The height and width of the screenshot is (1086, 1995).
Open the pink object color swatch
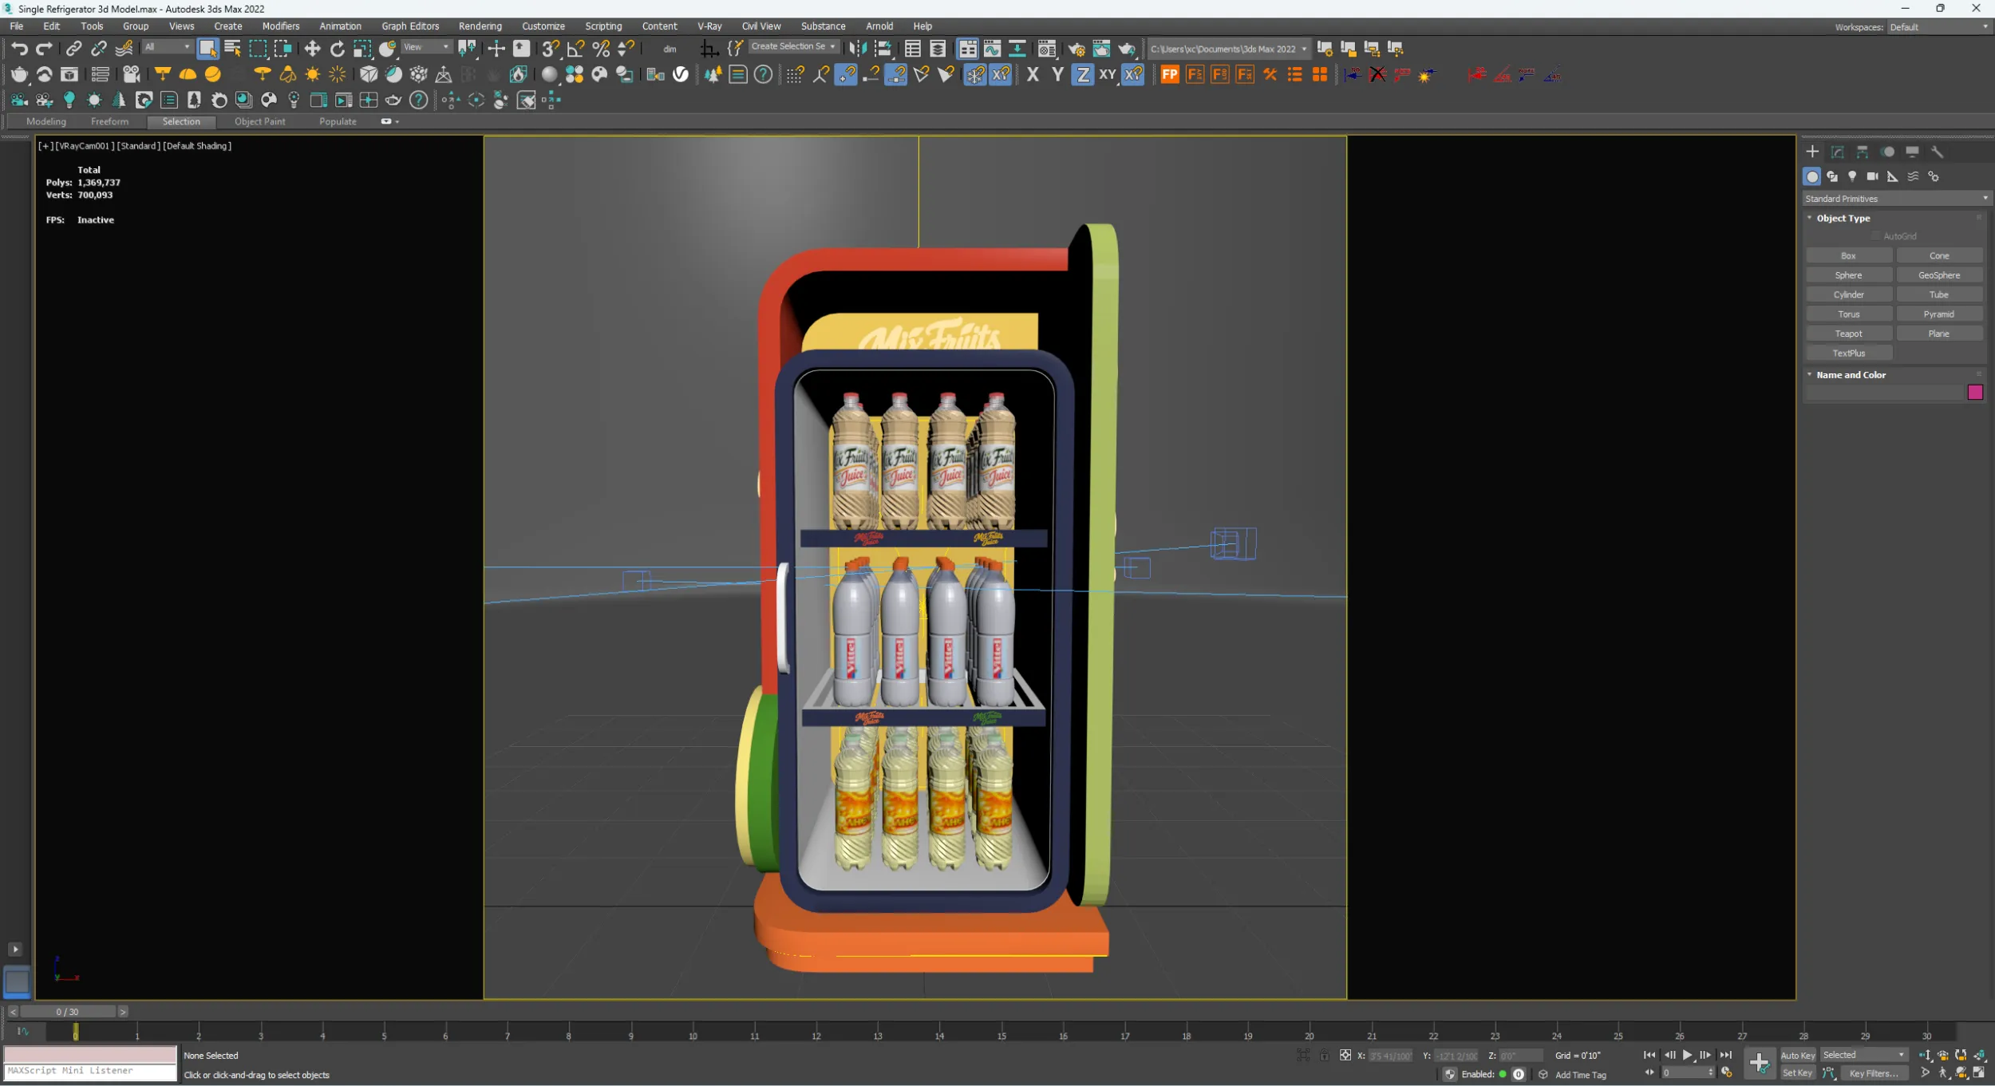click(1975, 393)
